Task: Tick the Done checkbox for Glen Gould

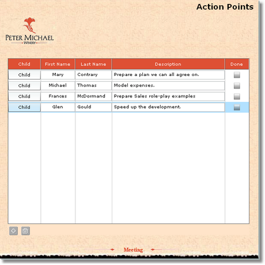Action: (x=237, y=107)
